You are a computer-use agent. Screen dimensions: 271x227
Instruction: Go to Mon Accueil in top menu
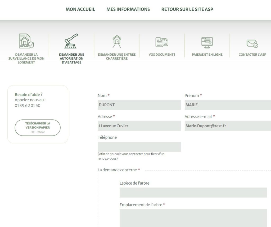click(x=80, y=9)
